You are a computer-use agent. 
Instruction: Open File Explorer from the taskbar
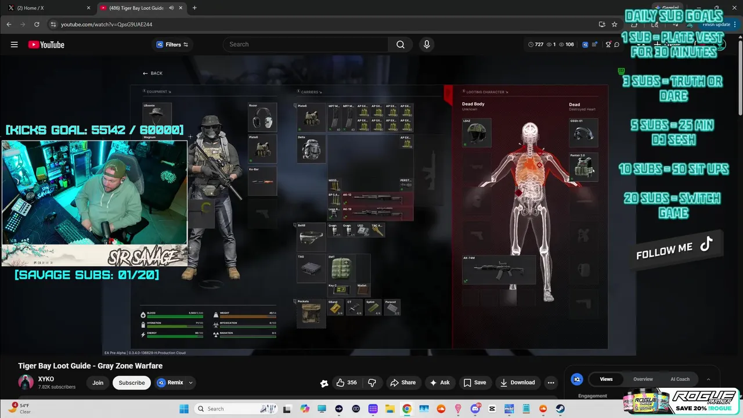[389, 409]
